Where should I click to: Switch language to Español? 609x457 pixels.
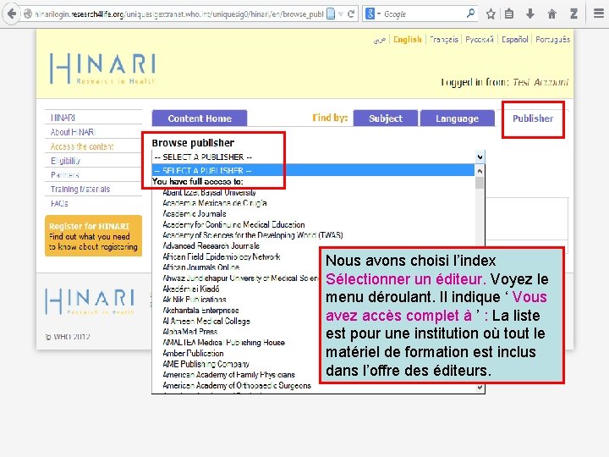(x=514, y=40)
